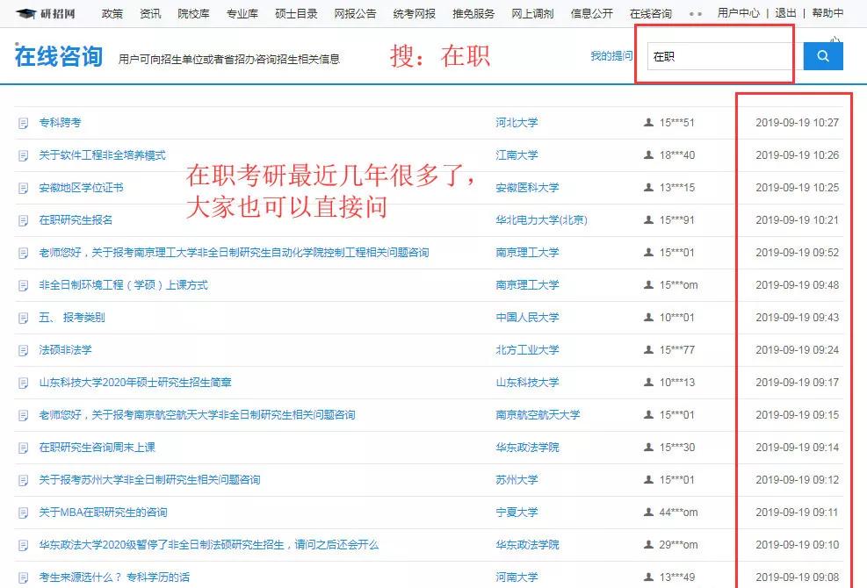Click the 中国人民大学 school link
The width and height of the screenshot is (867, 588).
(x=528, y=318)
